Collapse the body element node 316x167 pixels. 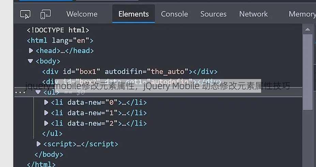(x=30, y=61)
